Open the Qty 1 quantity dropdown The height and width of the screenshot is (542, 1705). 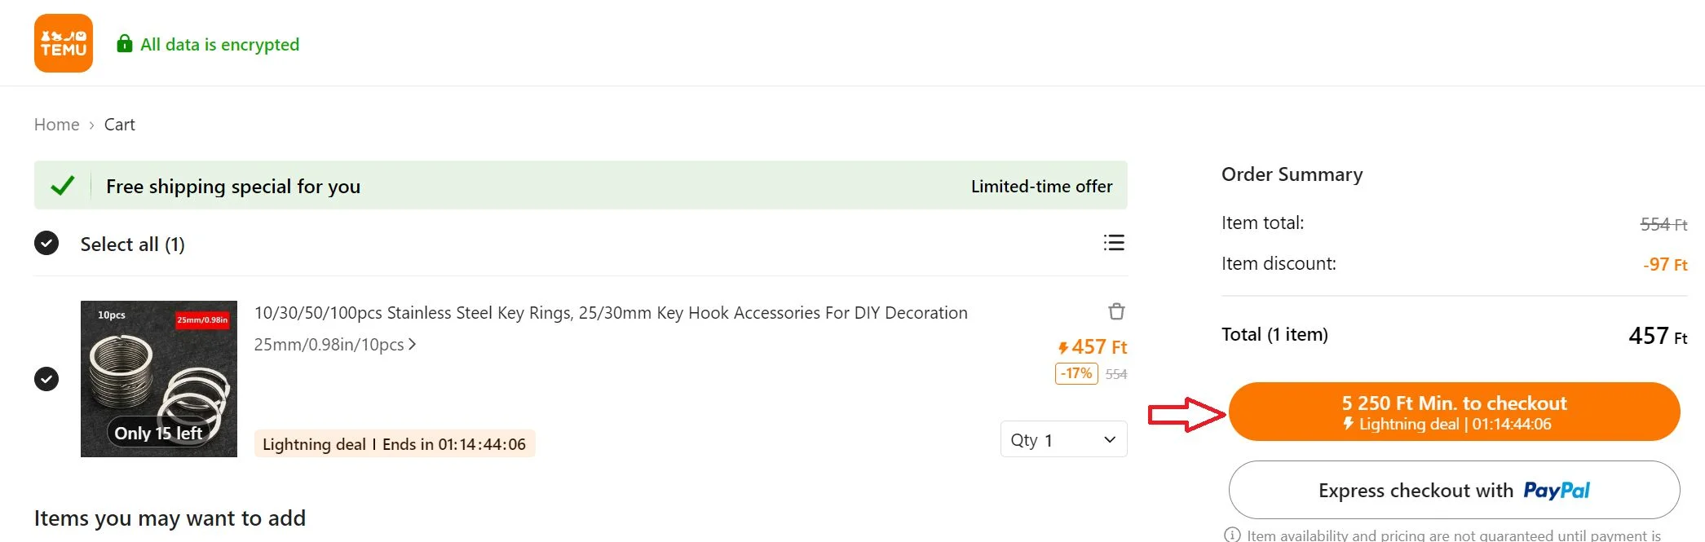(1063, 440)
